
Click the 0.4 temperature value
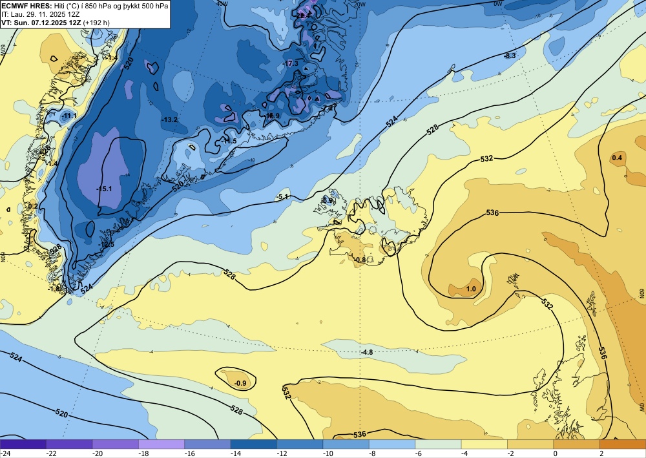click(617, 158)
